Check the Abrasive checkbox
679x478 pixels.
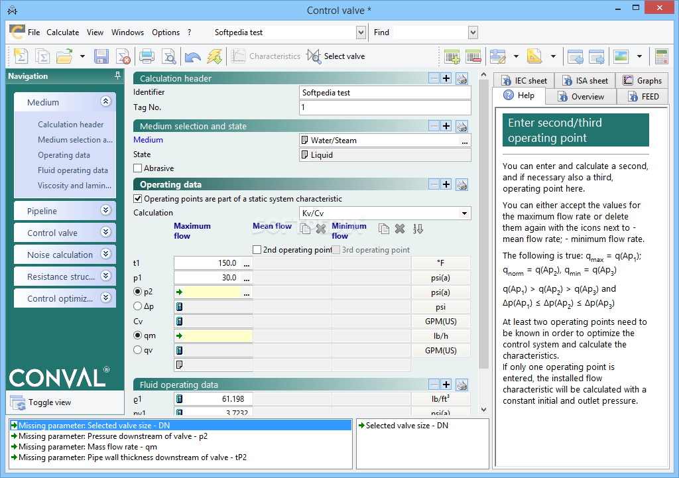(x=138, y=168)
